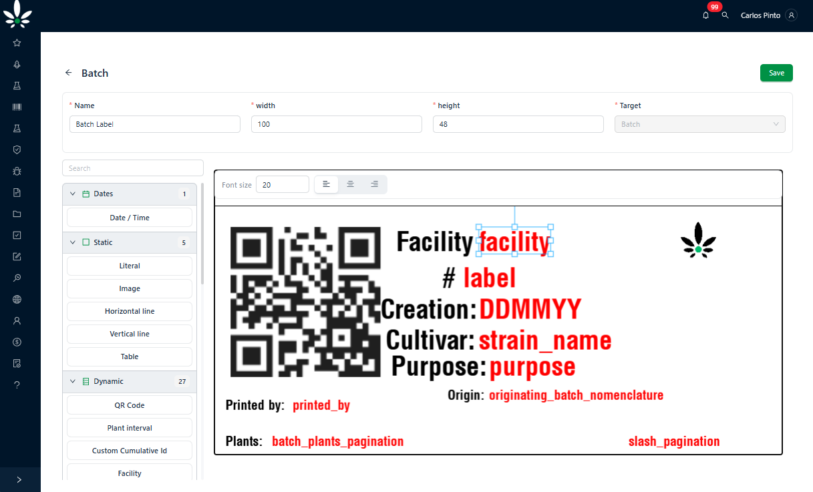Open Carlos Pinto user menu
This screenshot has width=813, height=492.
click(x=768, y=15)
